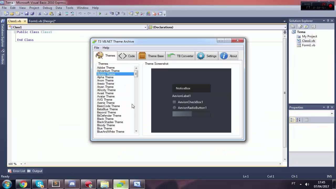Click the Properties icon in Solution Explorer toolbar
Viewport: 336px width, 189px height.
pyautogui.click(x=293, y=27)
